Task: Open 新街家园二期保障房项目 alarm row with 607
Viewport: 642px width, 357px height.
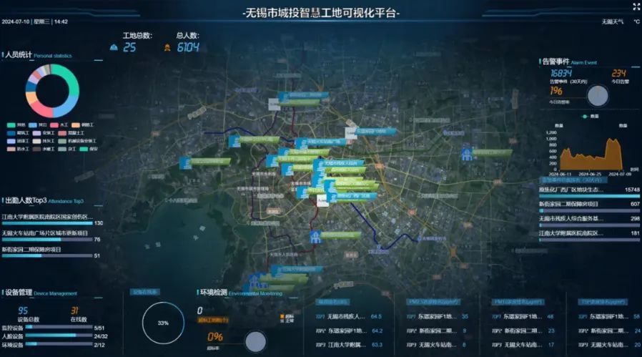Action: click(x=589, y=207)
